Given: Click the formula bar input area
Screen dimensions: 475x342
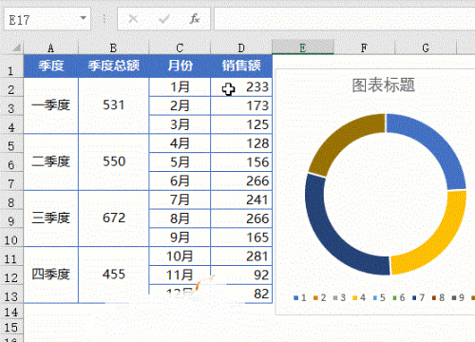Looking at the screenshot, I should 345,19.
